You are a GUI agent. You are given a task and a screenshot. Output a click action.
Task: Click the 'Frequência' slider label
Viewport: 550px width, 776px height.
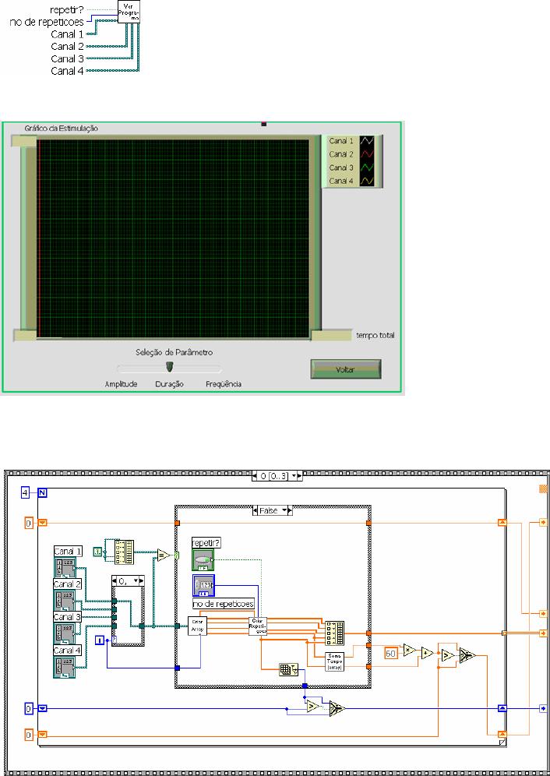point(224,384)
